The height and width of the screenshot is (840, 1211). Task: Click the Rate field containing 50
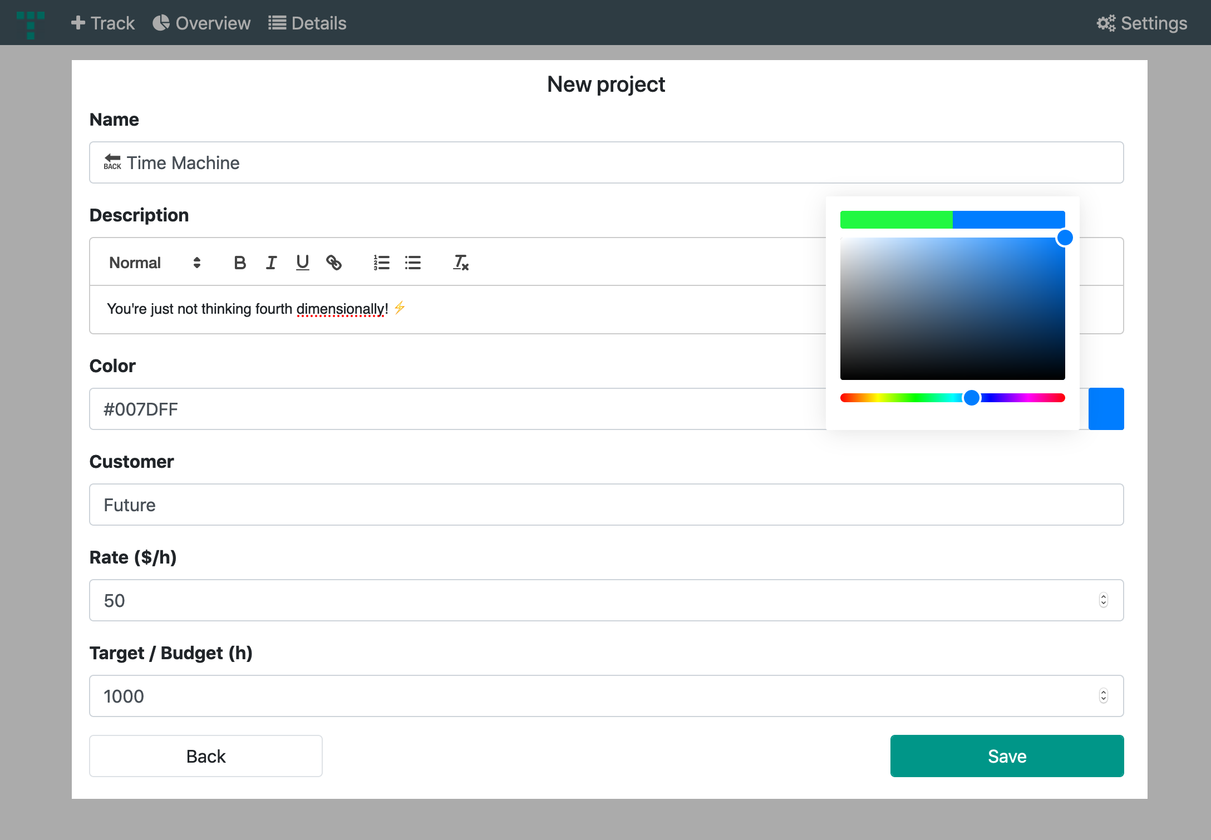pyautogui.click(x=607, y=600)
